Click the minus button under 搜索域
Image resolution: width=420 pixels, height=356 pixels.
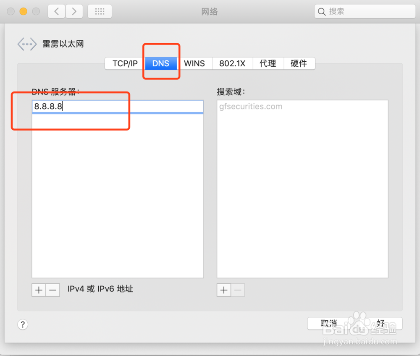238,290
